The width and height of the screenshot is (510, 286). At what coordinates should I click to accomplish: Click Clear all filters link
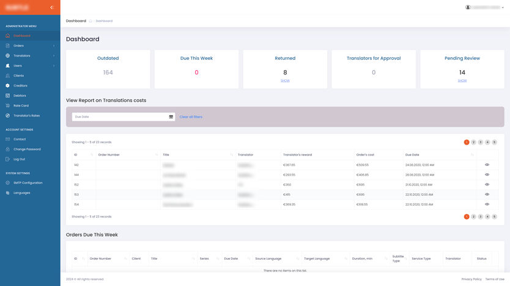click(191, 117)
